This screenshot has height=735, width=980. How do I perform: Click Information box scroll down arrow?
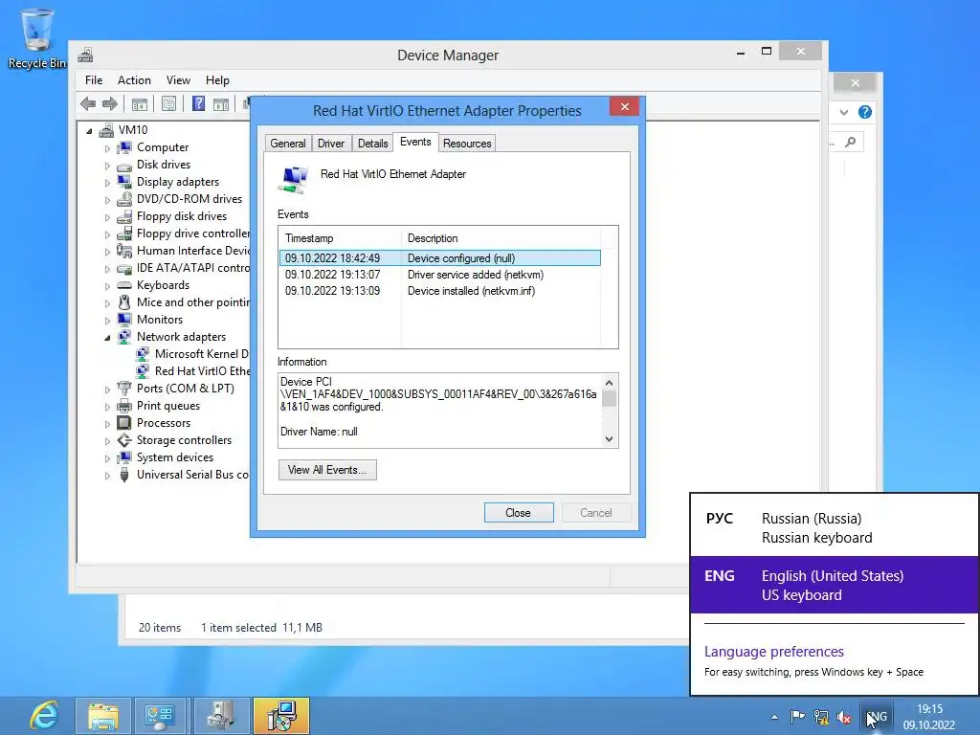[x=610, y=439]
